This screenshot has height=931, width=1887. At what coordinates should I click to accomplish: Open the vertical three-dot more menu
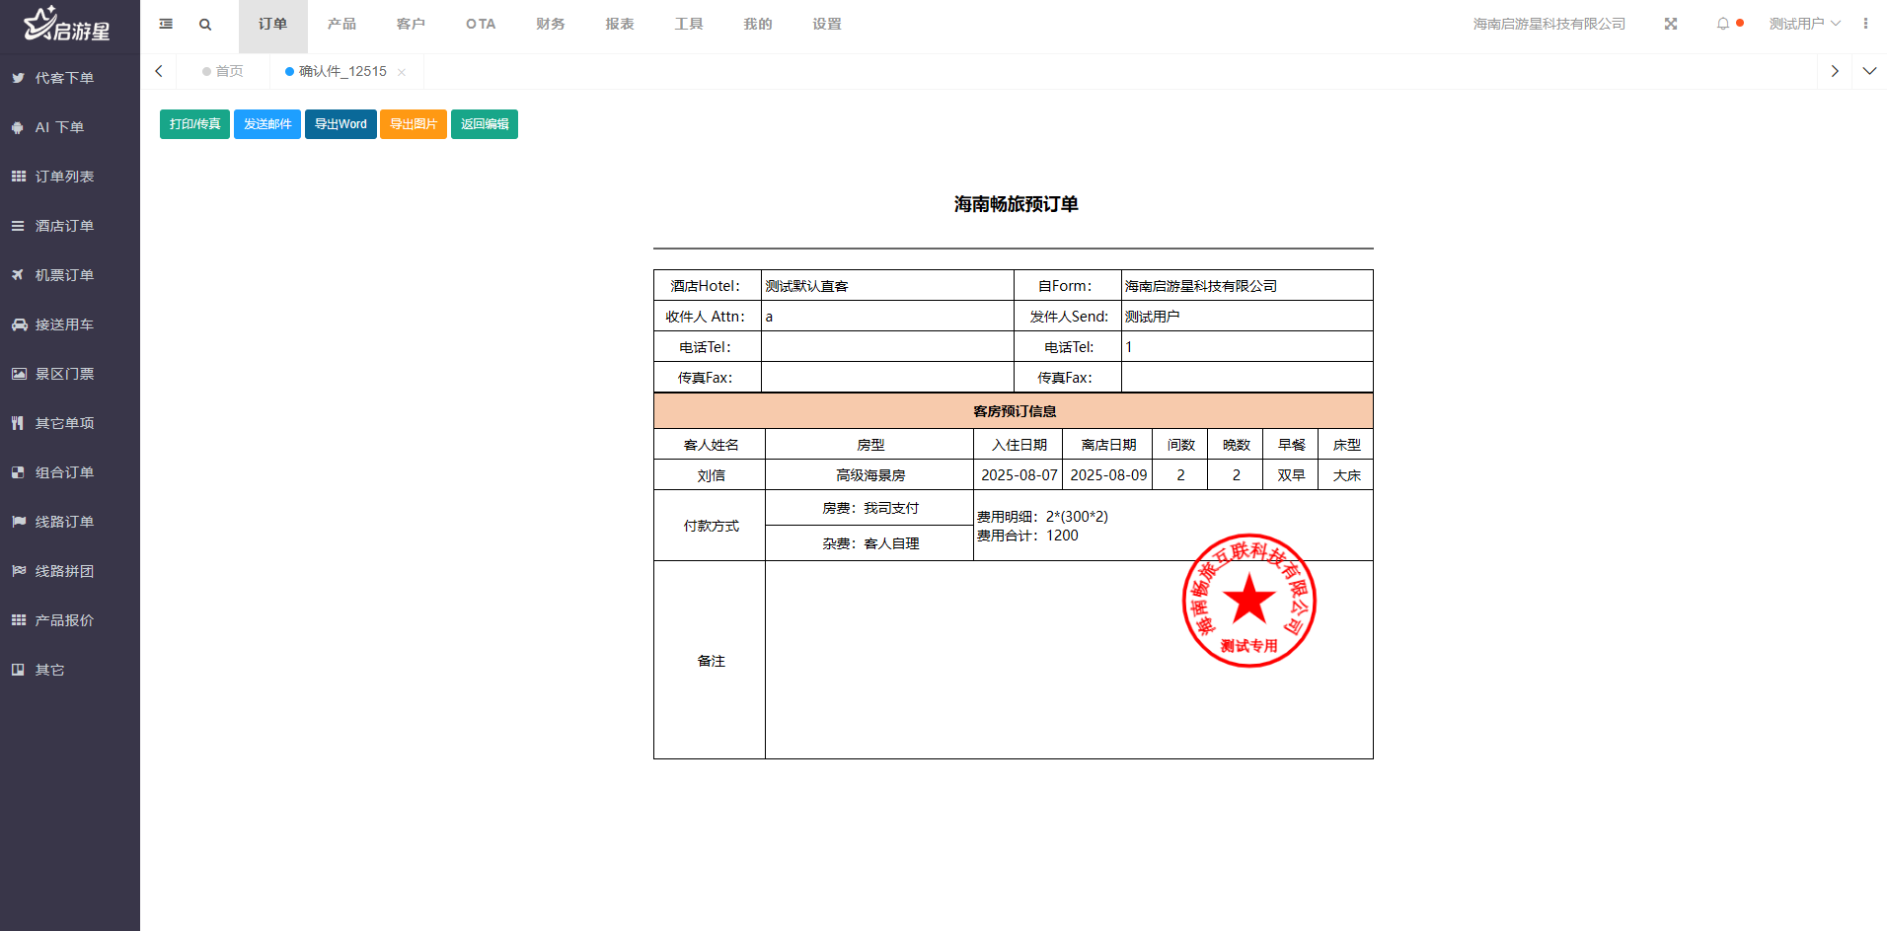(x=1865, y=24)
